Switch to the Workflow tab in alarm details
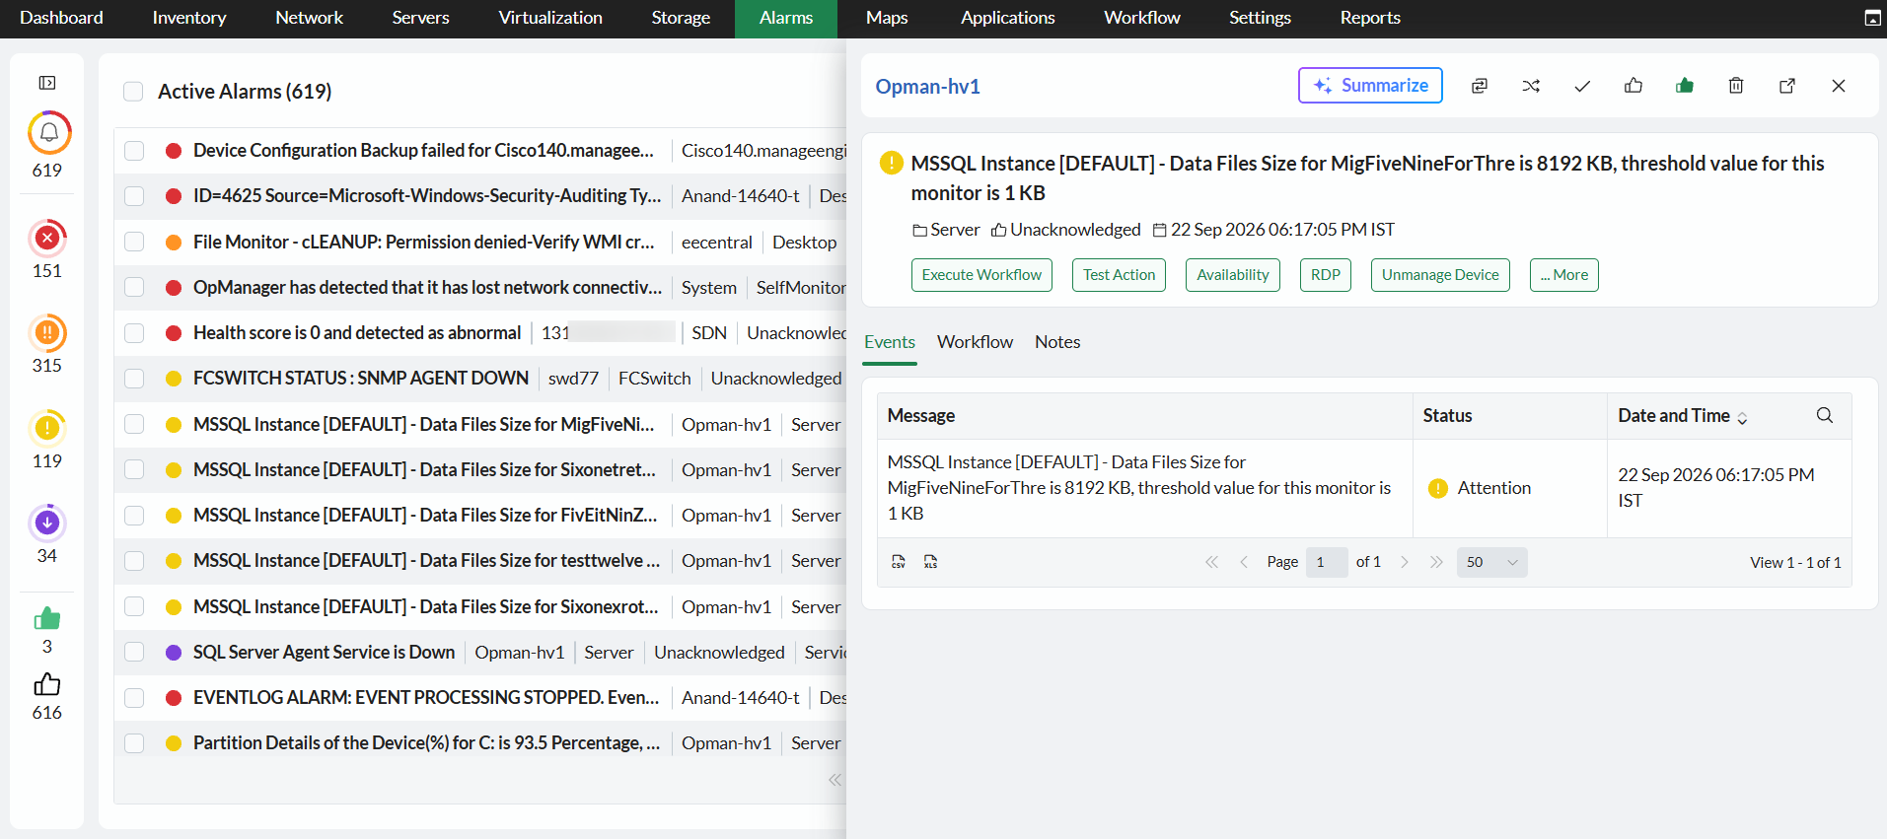 (x=975, y=342)
